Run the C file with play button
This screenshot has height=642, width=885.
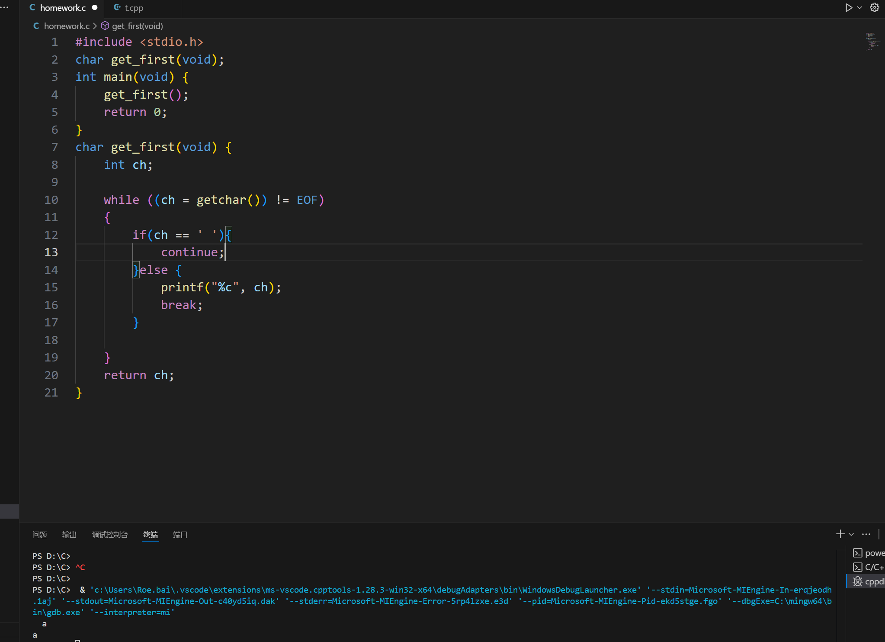tap(849, 8)
